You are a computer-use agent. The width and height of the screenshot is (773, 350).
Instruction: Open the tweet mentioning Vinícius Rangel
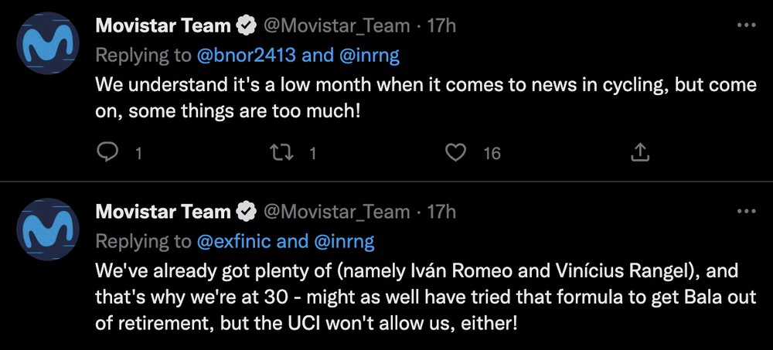click(x=426, y=297)
